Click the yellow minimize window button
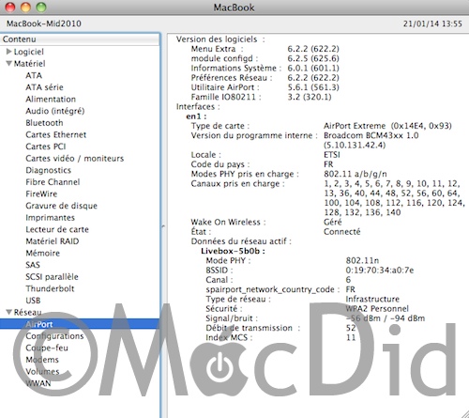The height and width of the screenshot is (418, 469). [25, 7]
